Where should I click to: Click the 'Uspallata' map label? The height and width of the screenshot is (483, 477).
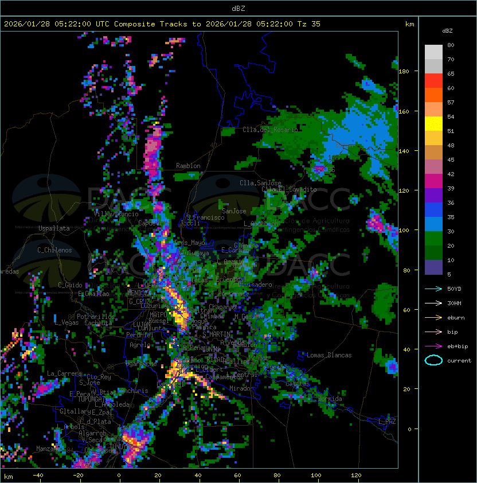point(54,228)
